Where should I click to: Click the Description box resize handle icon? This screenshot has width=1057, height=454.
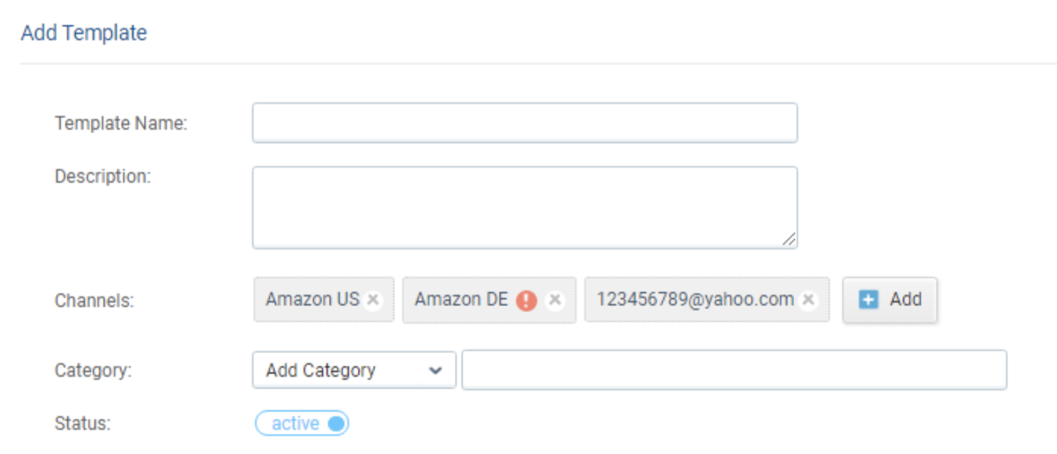pyautogui.click(x=789, y=239)
